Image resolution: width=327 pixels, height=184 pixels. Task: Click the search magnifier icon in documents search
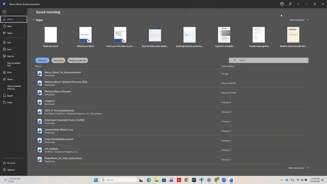click(x=235, y=60)
